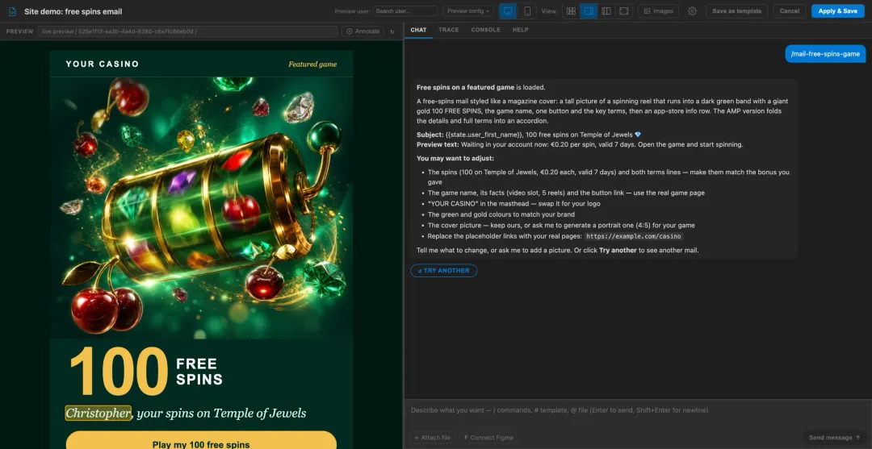The width and height of the screenshot is (872, 449).
Task: Switch to the Trace tab
Action: (x=448, y=30)
